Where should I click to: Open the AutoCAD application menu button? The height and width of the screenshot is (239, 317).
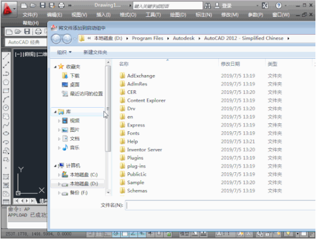click(9, 9)
